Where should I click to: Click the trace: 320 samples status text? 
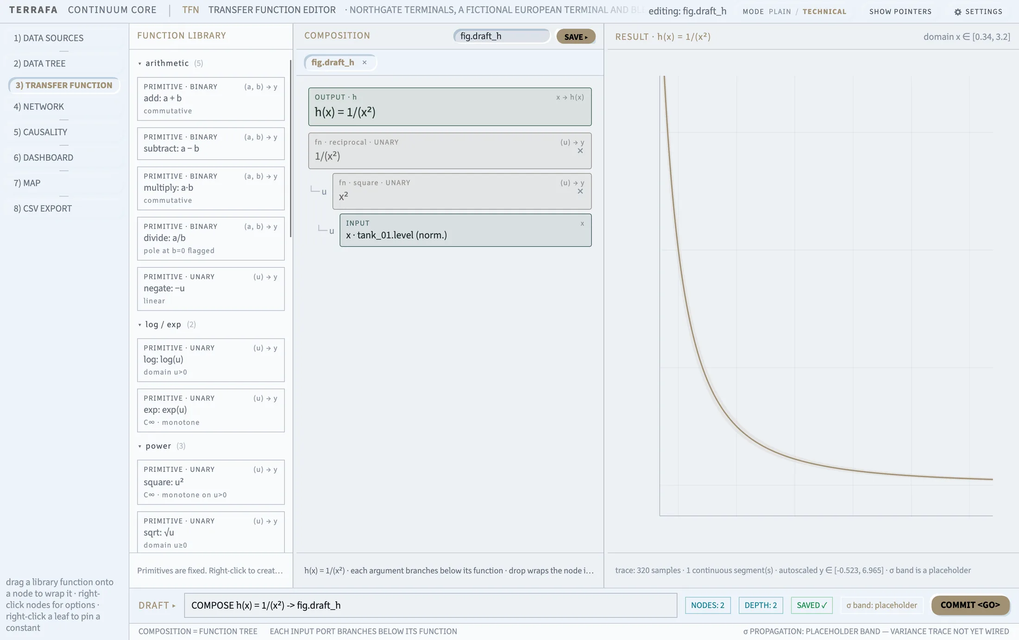click(793, 570)
